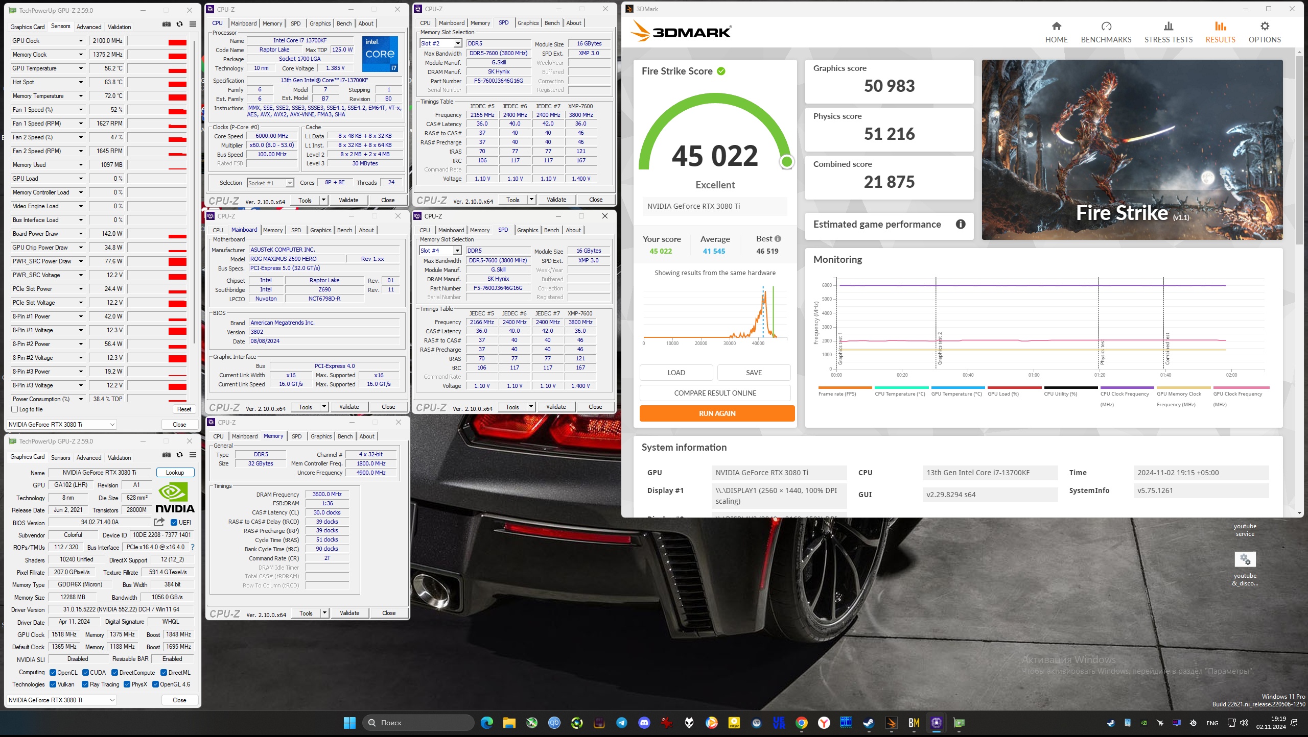Switch to Validation tab in GPU-Z Graphics Card window
1308x737 pixels.
point(119,457)
